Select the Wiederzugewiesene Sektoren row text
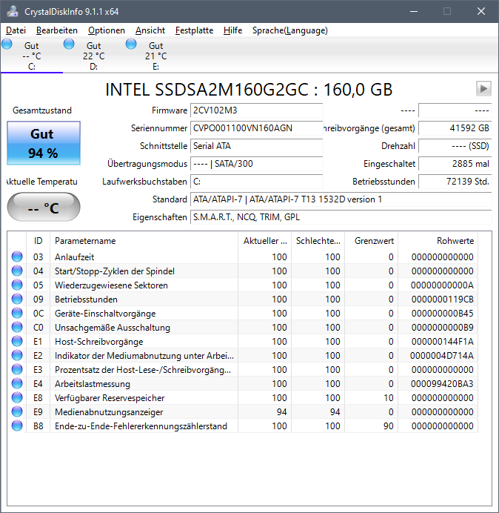This screenshot has height=513, width=499. [111, 285]
